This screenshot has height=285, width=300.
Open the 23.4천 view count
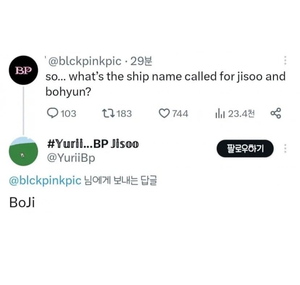point(241,114)
